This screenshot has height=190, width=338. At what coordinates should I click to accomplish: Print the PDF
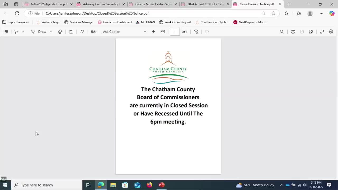click(293, 32)
